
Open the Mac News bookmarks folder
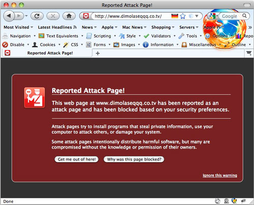pyautogui.click(x=134, y=27)
